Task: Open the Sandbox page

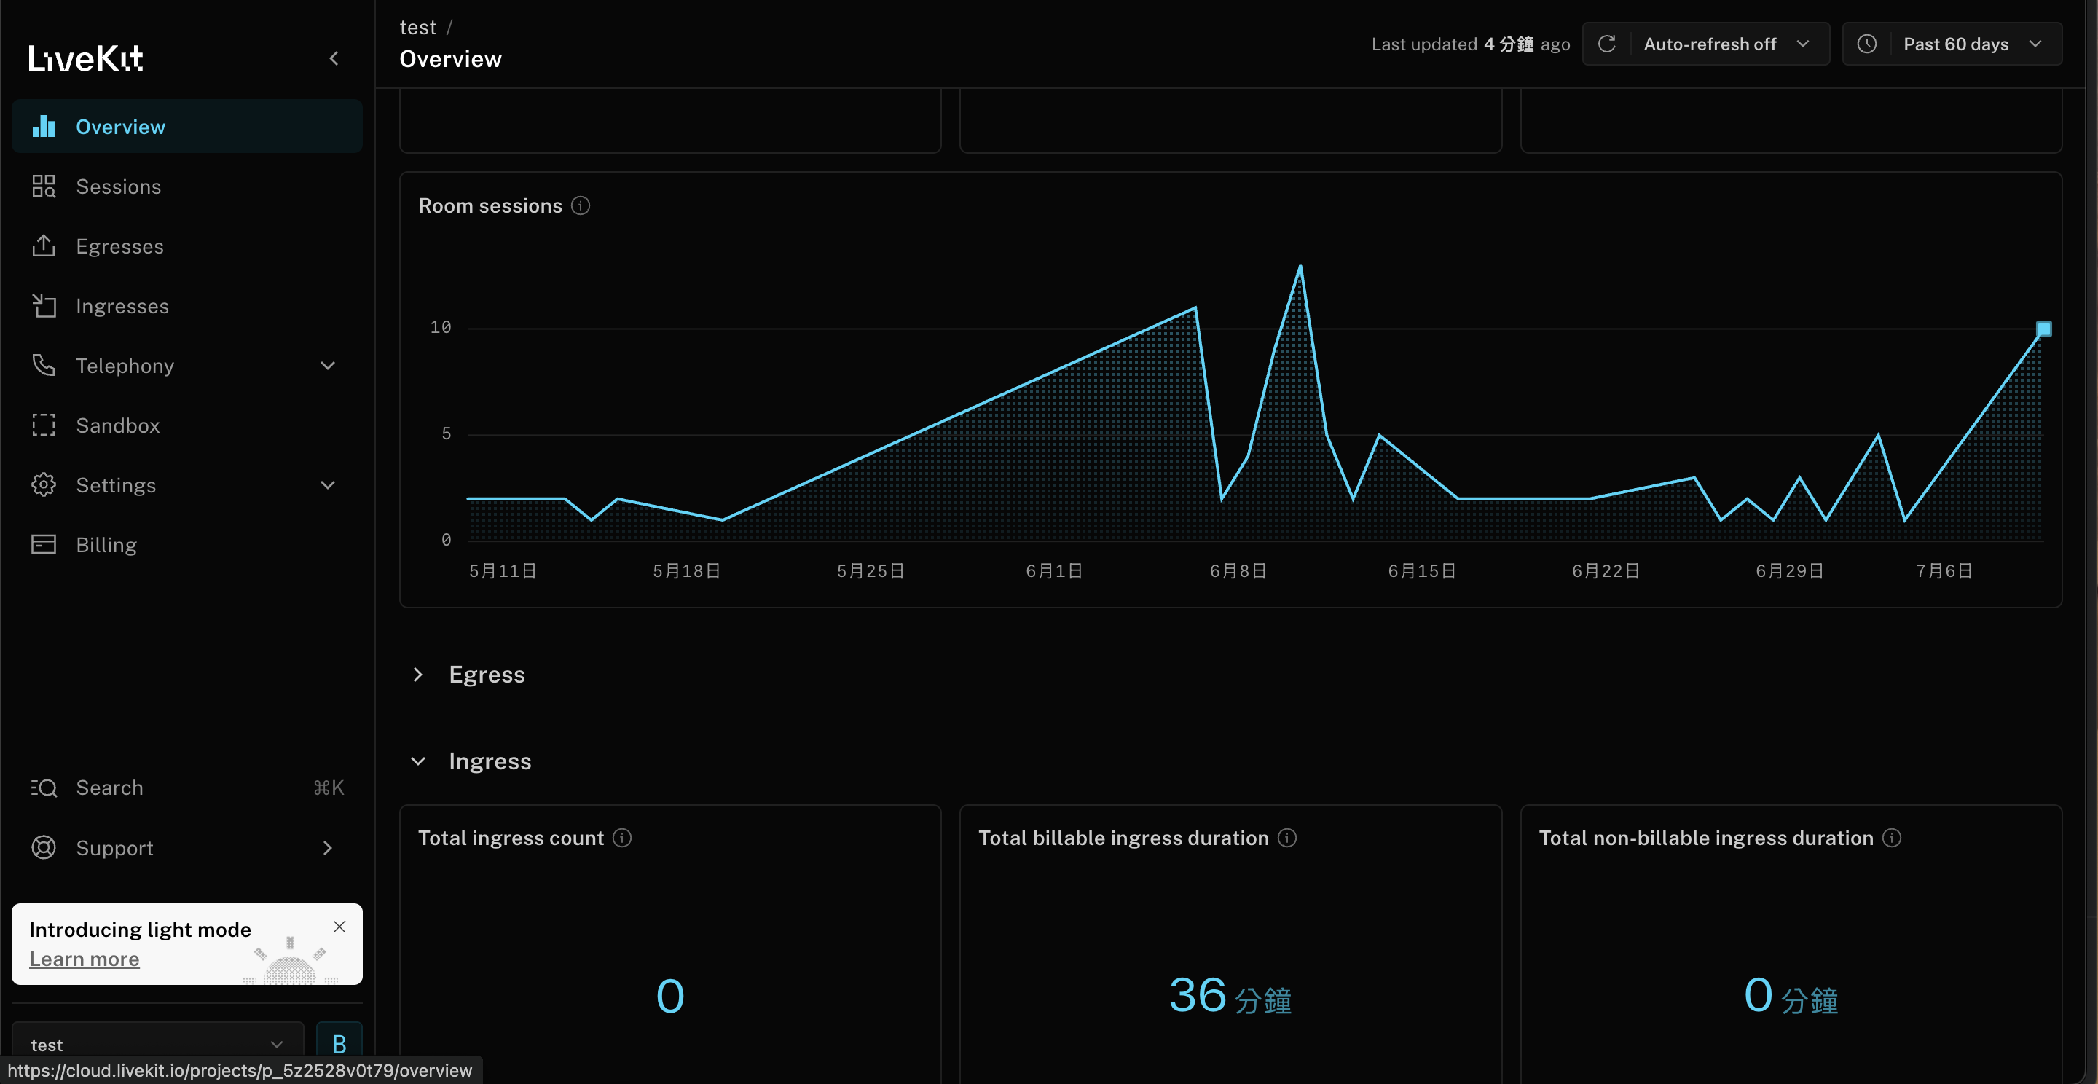Action: coord(117,425)
